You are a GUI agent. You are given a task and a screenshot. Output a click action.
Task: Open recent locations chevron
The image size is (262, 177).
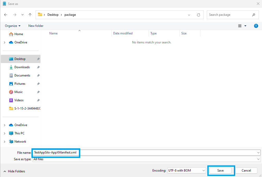tap(22, 15)
